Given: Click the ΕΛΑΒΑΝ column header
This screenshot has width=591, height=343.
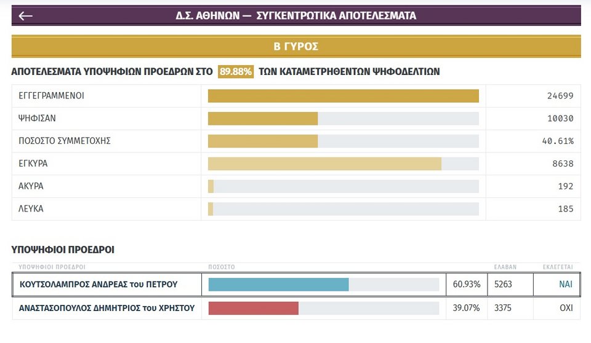Looking at the screenshot, I should click(505, 267).
